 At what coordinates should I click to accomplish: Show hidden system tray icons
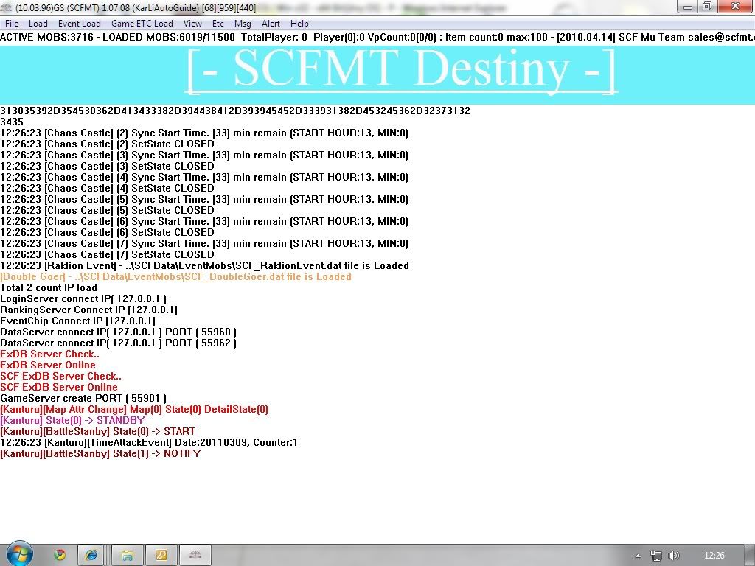pos(638,556)
